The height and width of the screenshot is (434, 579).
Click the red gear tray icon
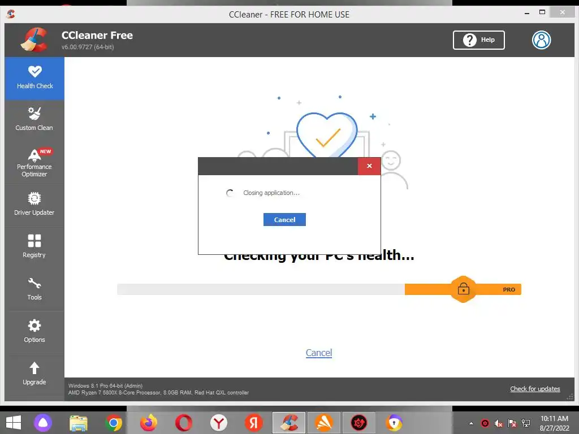click(x=485, y=423)
